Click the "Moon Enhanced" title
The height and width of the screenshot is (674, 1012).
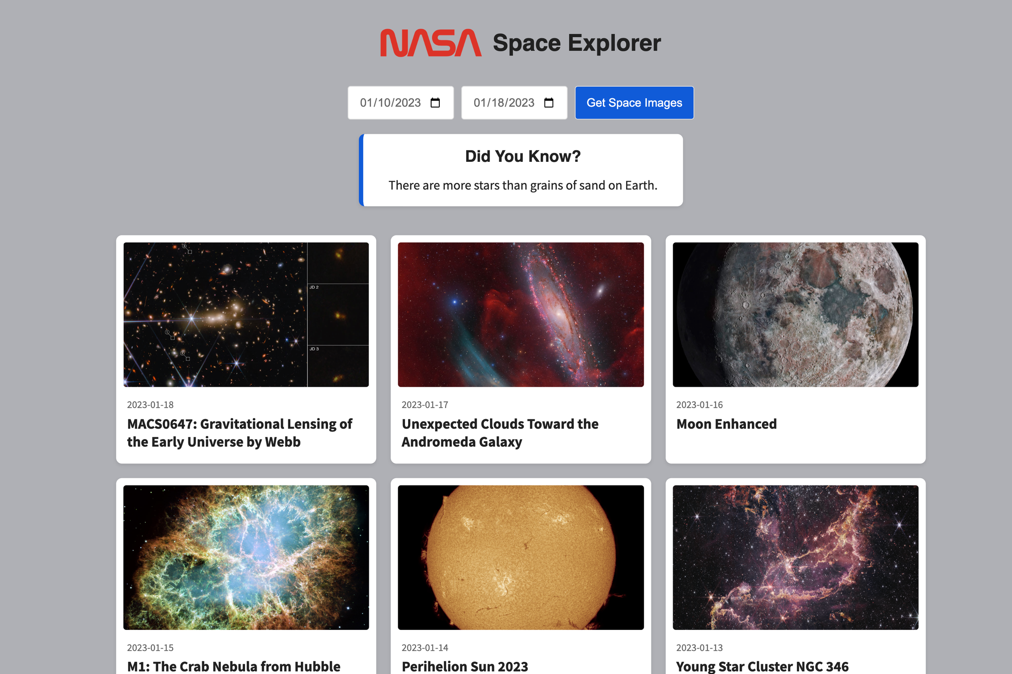[727, 424]
